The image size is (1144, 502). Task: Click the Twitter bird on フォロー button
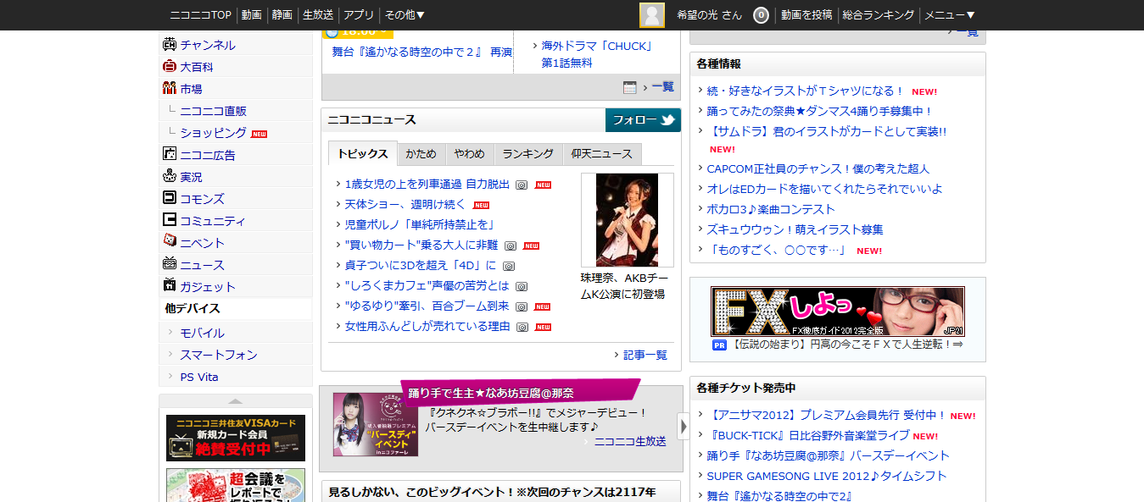(x=668, y=120)
